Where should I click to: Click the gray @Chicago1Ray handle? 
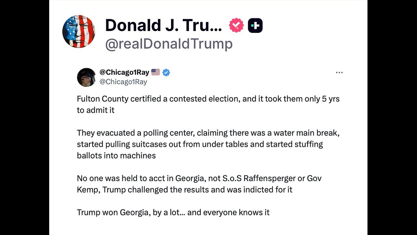[x=123, y=82]
